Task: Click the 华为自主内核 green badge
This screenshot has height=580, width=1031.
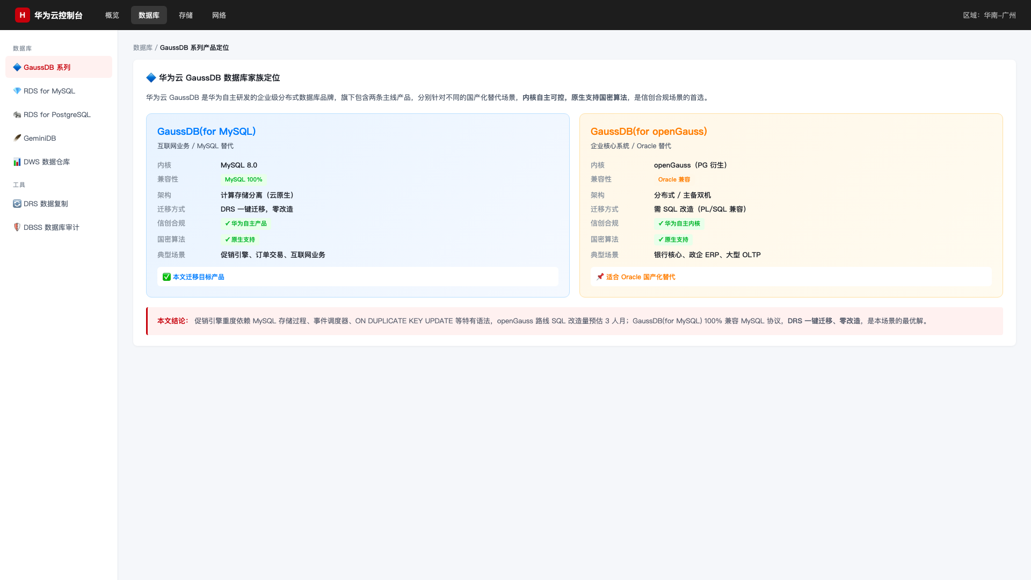Action: point(679,223)
